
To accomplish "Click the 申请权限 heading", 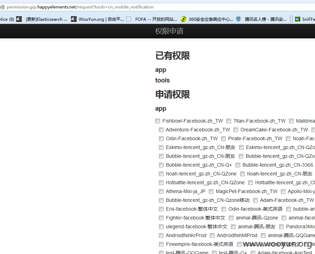I will tap(172, 94).
